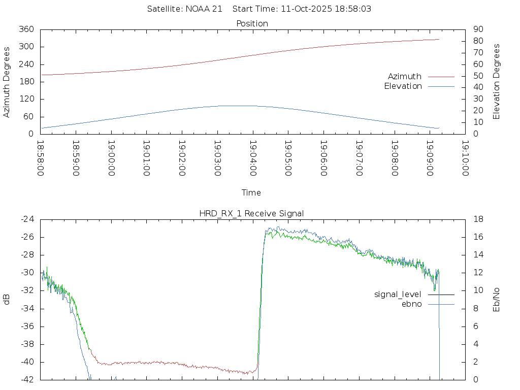Click the ebno legend line sample
Screen dimensions: 520x390
pyautogui.click(x=441, y=304)
